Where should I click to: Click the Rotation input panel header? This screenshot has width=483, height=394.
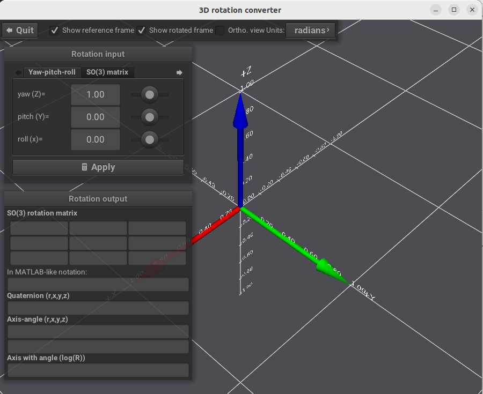pos(98,54)
